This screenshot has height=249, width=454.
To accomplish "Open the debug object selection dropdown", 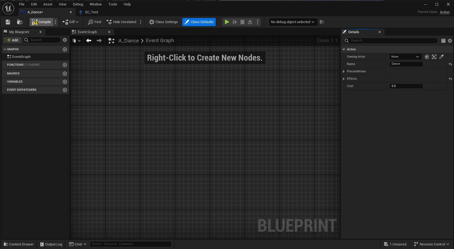I will (x=293, y=22).
